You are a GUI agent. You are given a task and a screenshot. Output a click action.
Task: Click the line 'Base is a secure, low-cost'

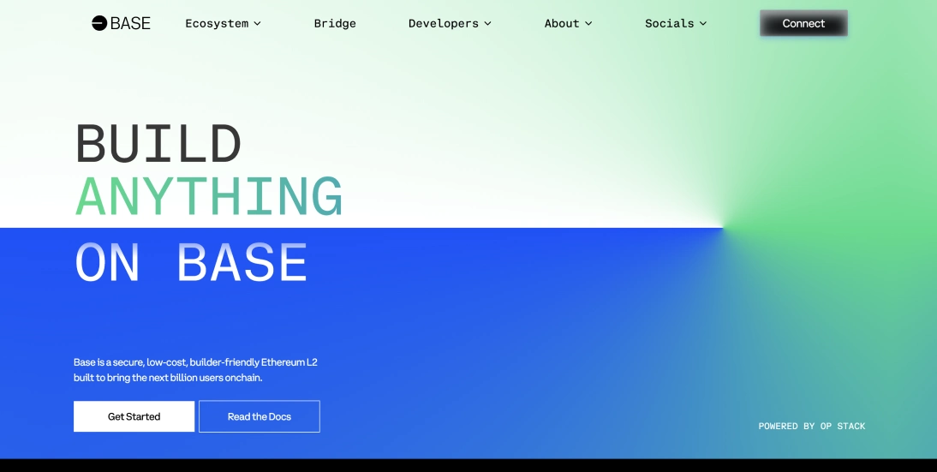click(195, 362)
